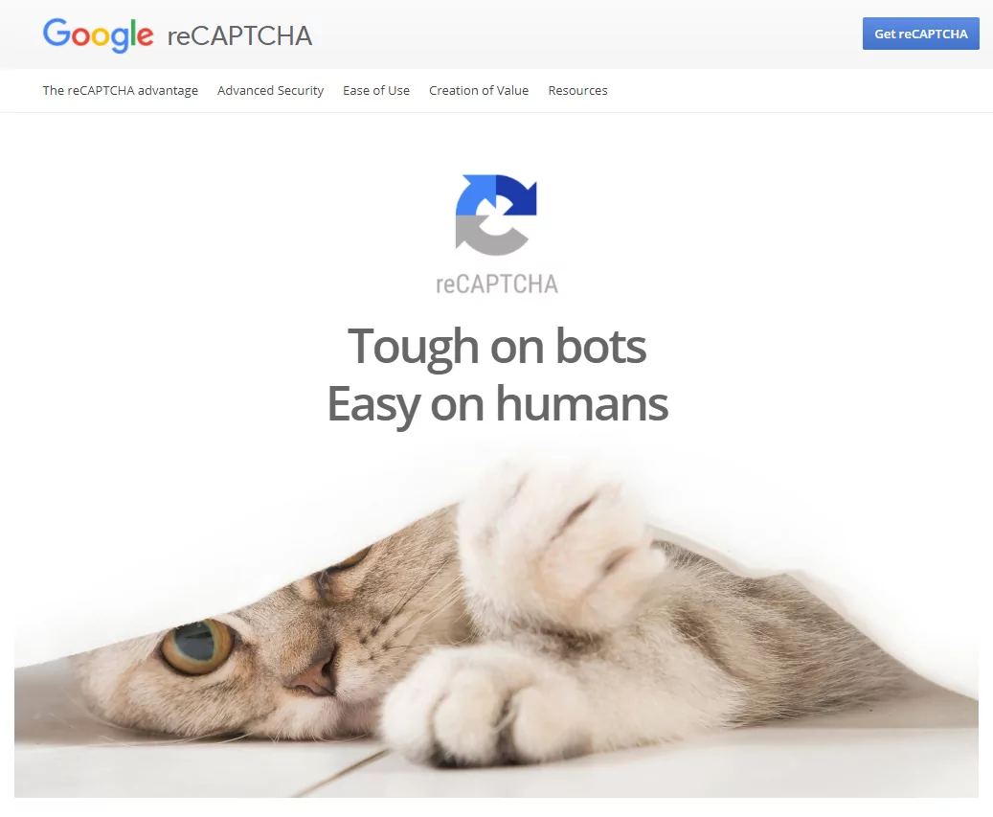Select the Tough on bots headline

point(497,347)
